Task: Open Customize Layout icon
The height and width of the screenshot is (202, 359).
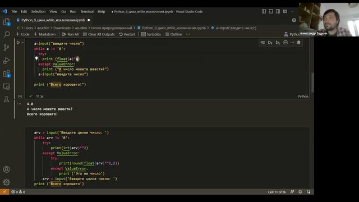Action: pyautogui.click(x=285, y=11)
